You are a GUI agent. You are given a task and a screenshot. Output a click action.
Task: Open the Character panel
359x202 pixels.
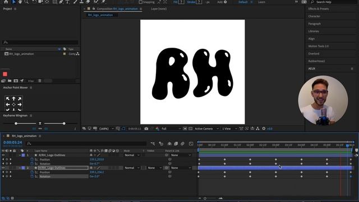(314, 16)
